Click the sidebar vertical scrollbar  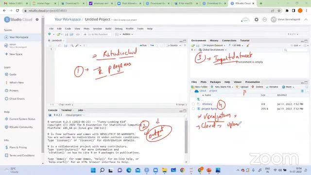tap(43, 86)
